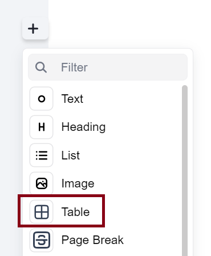Click the magnifying glass search icon
Viewport: 211px width, 256px height.
coord(41,67)
